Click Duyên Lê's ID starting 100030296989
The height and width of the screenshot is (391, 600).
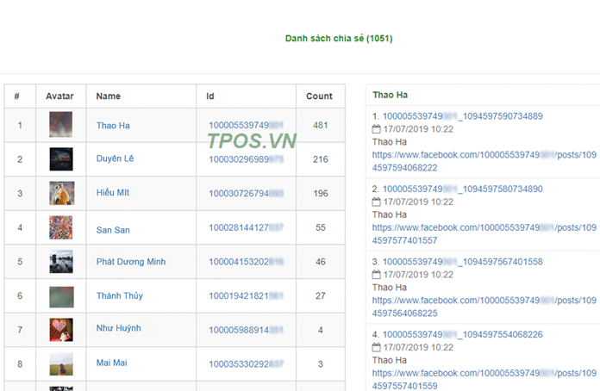click(x=246, y=159)
